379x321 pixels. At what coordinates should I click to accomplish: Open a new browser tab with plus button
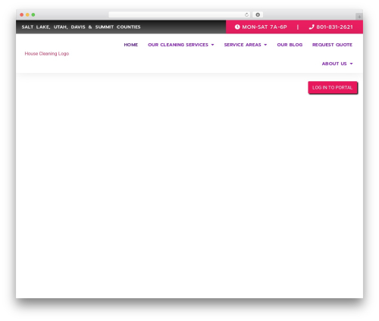359,17
